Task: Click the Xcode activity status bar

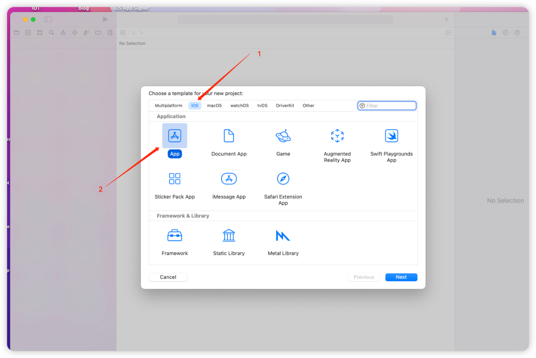Action: [x=285, y=20]
